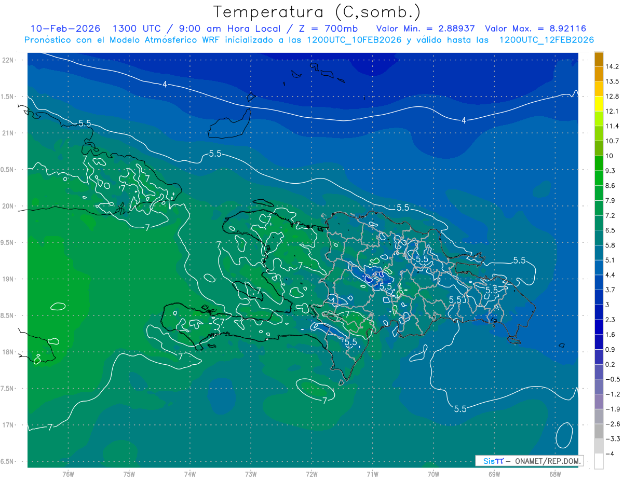Click the purple swatch between -1.9 and -1.2

[x=599, y=402]
